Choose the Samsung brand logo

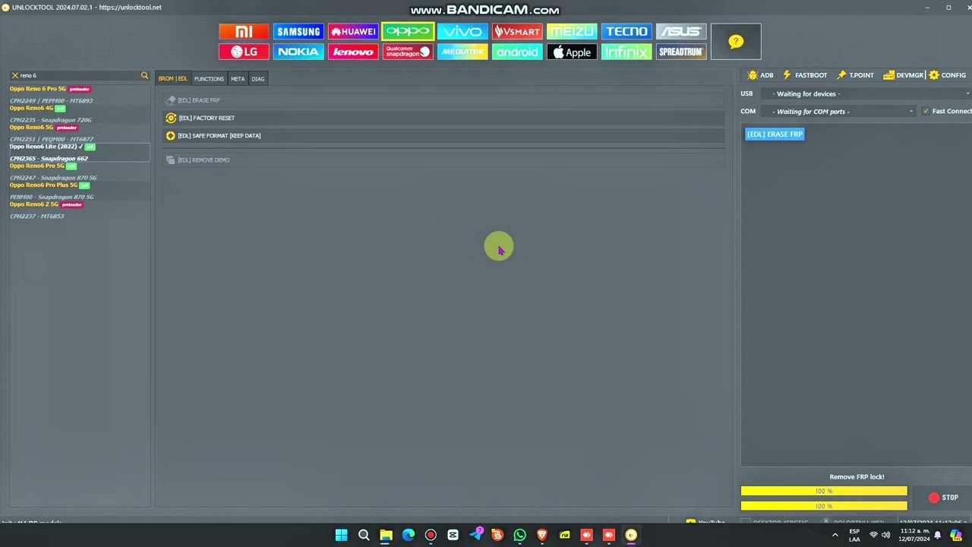[298, 31]
